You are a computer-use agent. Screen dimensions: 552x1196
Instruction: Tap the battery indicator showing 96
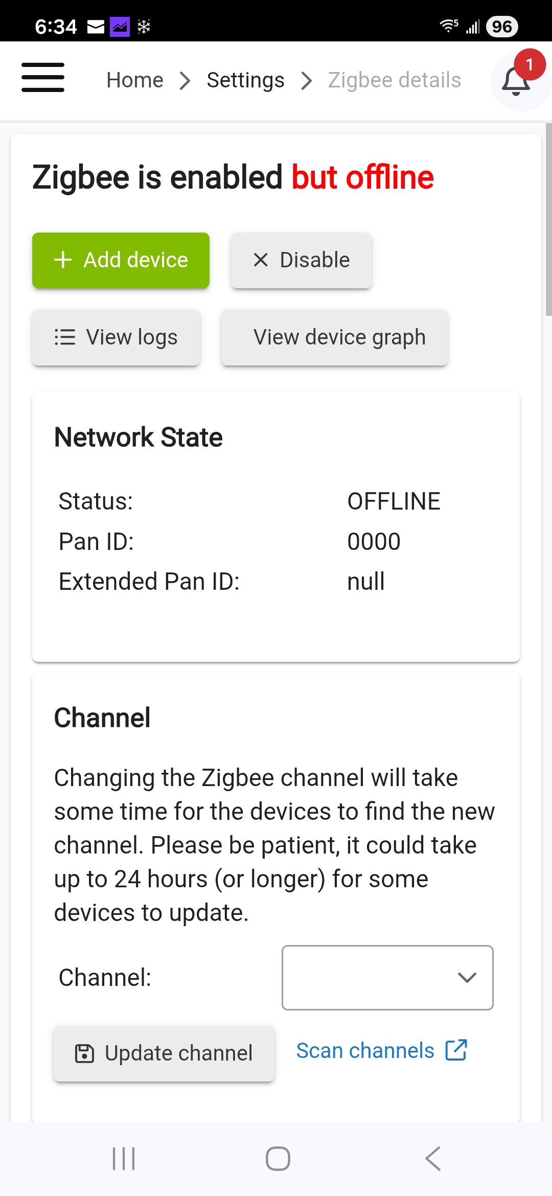pos(502,27)
